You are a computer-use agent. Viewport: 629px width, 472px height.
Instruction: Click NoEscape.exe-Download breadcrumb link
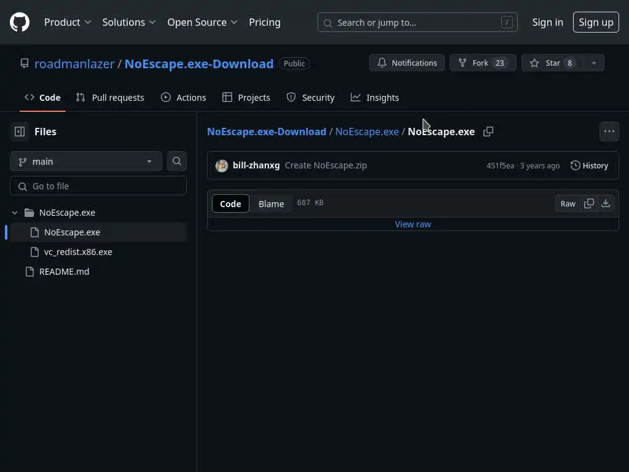click(x=267, y=132)
